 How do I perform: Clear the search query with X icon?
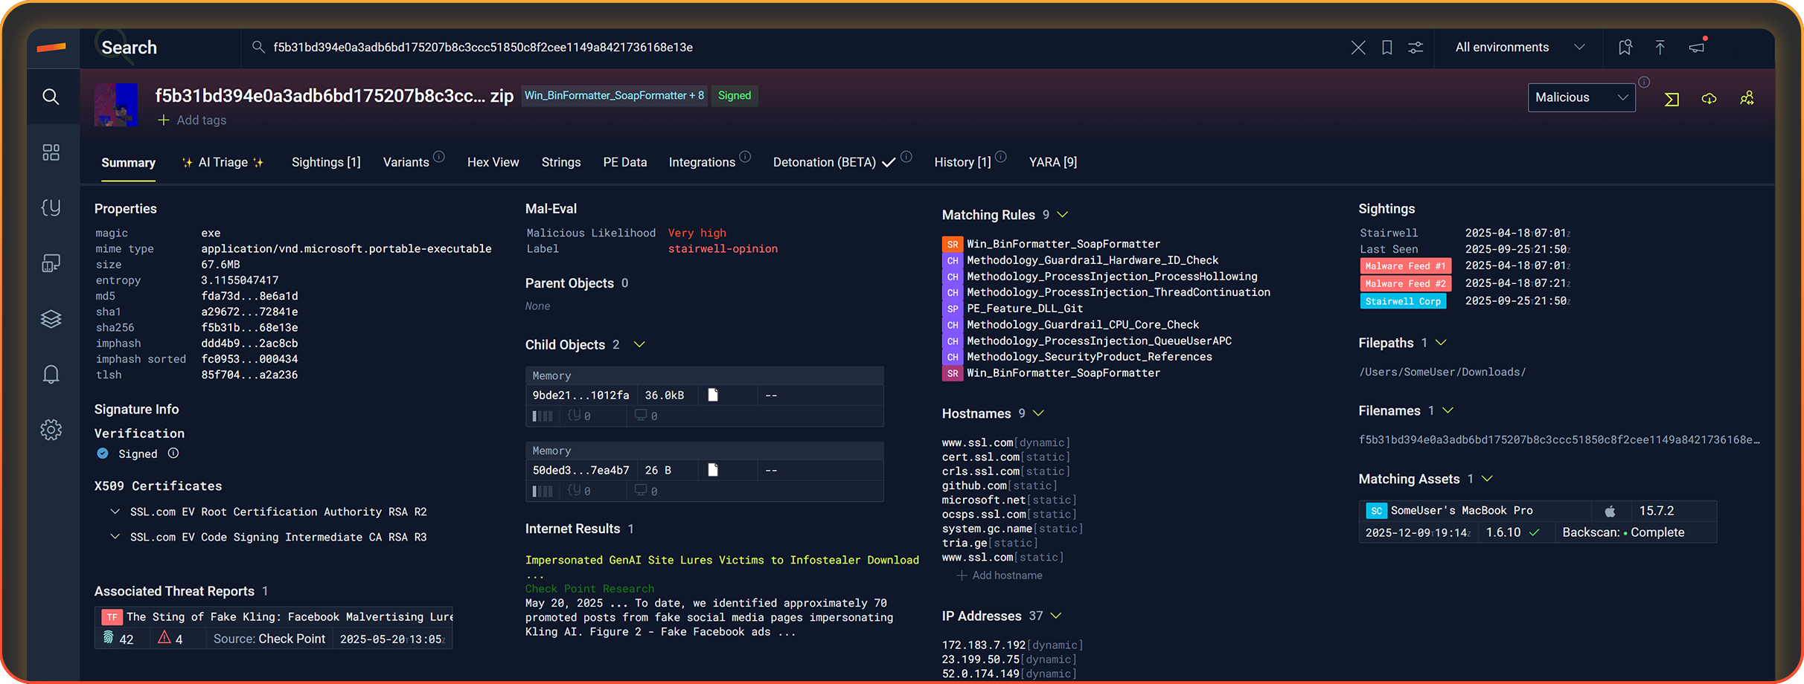1357,48
